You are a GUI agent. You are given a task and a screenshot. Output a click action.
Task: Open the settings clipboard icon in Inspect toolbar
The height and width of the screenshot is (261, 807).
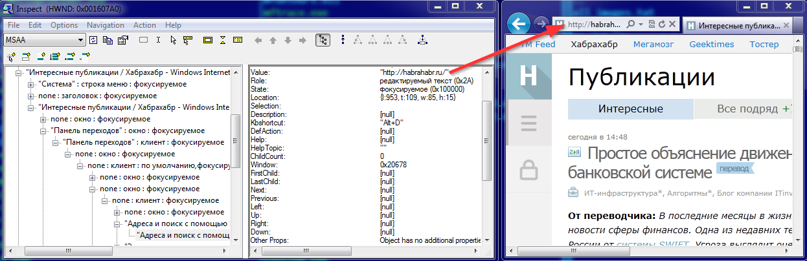[x=122, y=40]
